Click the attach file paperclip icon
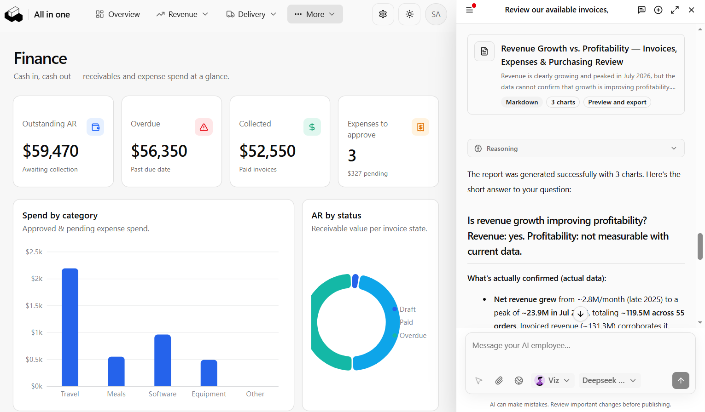The image size is (705, 412). [499, 380]
